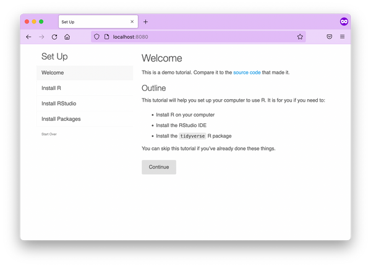Click the Continue button
Image resolution: width=371 pixels, height=267 pixels.
coord(159,167)
